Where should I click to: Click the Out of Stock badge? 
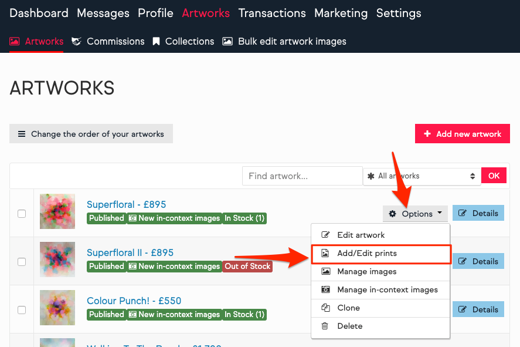[x=247, y=267]
